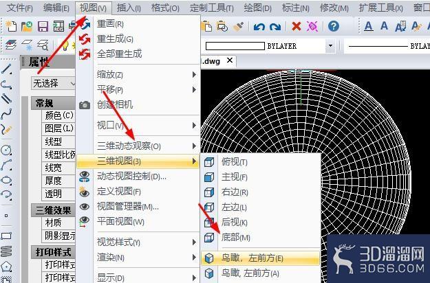Viewport: 430px width, 283px height.
Task: Open the 扩展工具(X) menu
Action: point(381,8)
